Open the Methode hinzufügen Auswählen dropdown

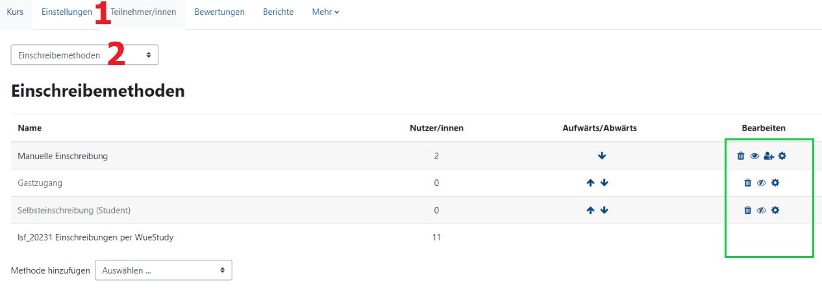[x=163, y=270]
